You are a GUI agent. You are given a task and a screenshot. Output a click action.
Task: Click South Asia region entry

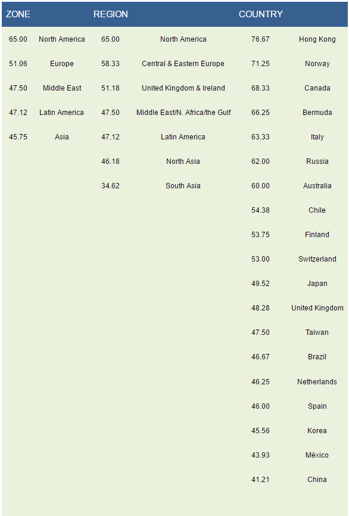[x=183, y=185]
